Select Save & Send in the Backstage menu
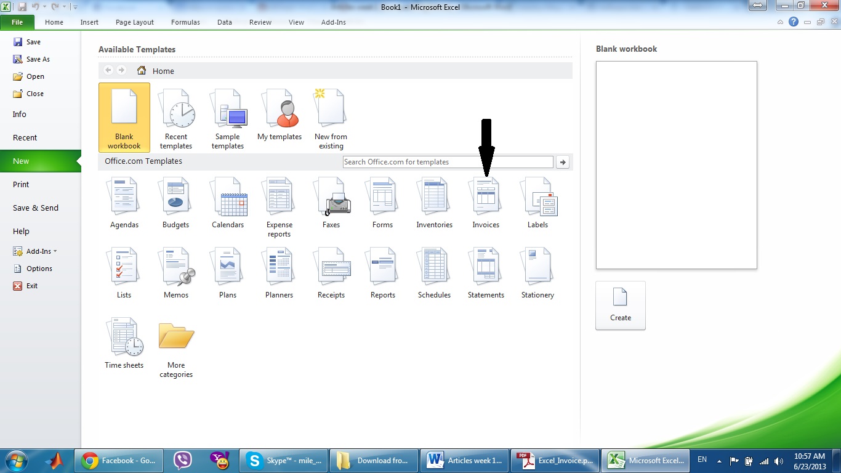The image size is (841, 473). coord(40,208)
